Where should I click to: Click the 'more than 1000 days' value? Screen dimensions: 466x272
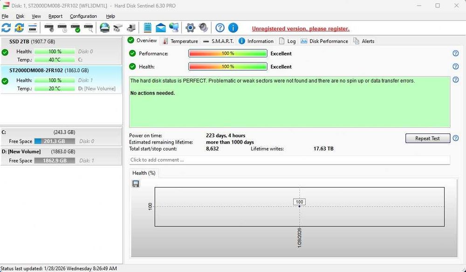[x=230, y=142]
